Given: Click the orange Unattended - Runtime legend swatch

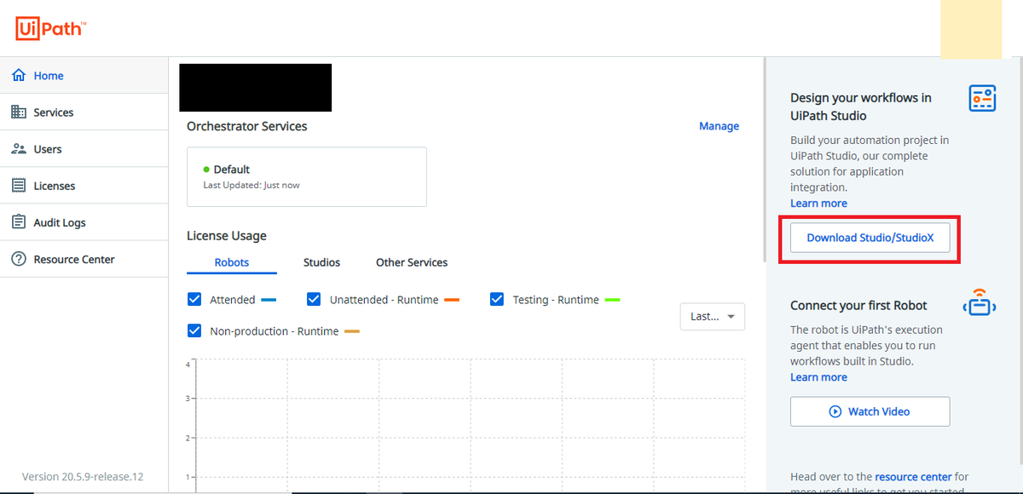Looking at the screenshot, I should 452,300.
